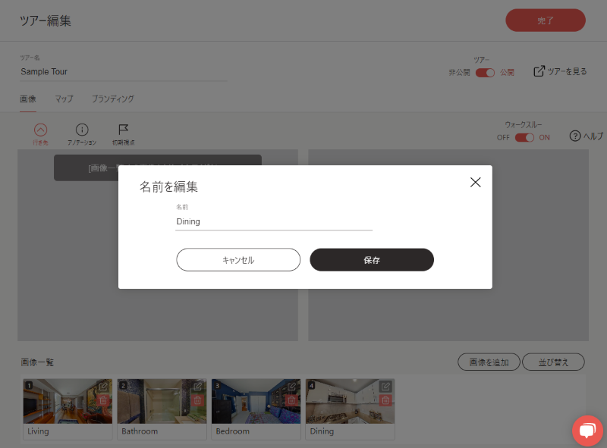Click the Bedroom caption text
Image resolution: width=607 pixels, height=448 pixels.
tap(233, 431)
